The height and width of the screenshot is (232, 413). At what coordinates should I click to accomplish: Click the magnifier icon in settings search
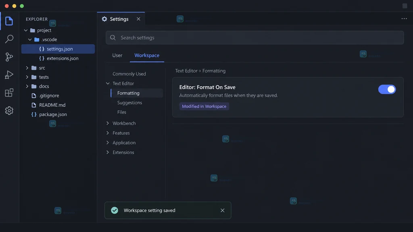113,37
